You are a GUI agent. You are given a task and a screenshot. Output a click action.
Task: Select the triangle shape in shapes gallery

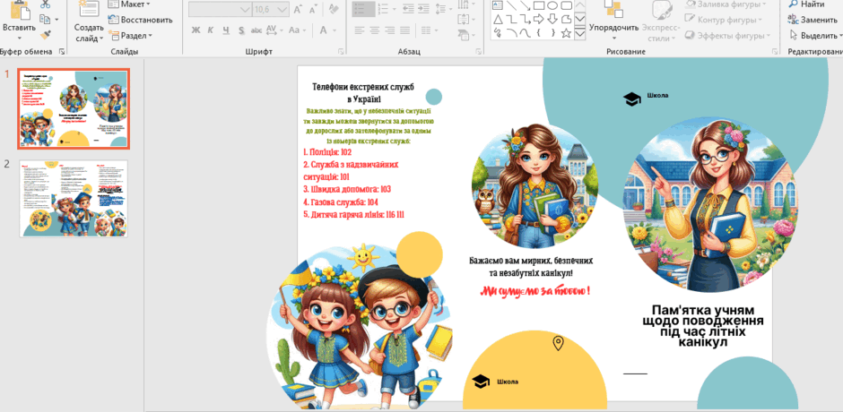498,20
